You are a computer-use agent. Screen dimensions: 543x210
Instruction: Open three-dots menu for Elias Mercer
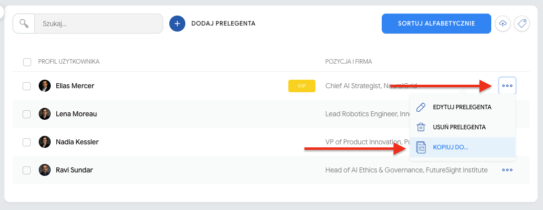(x=507, y=86)
